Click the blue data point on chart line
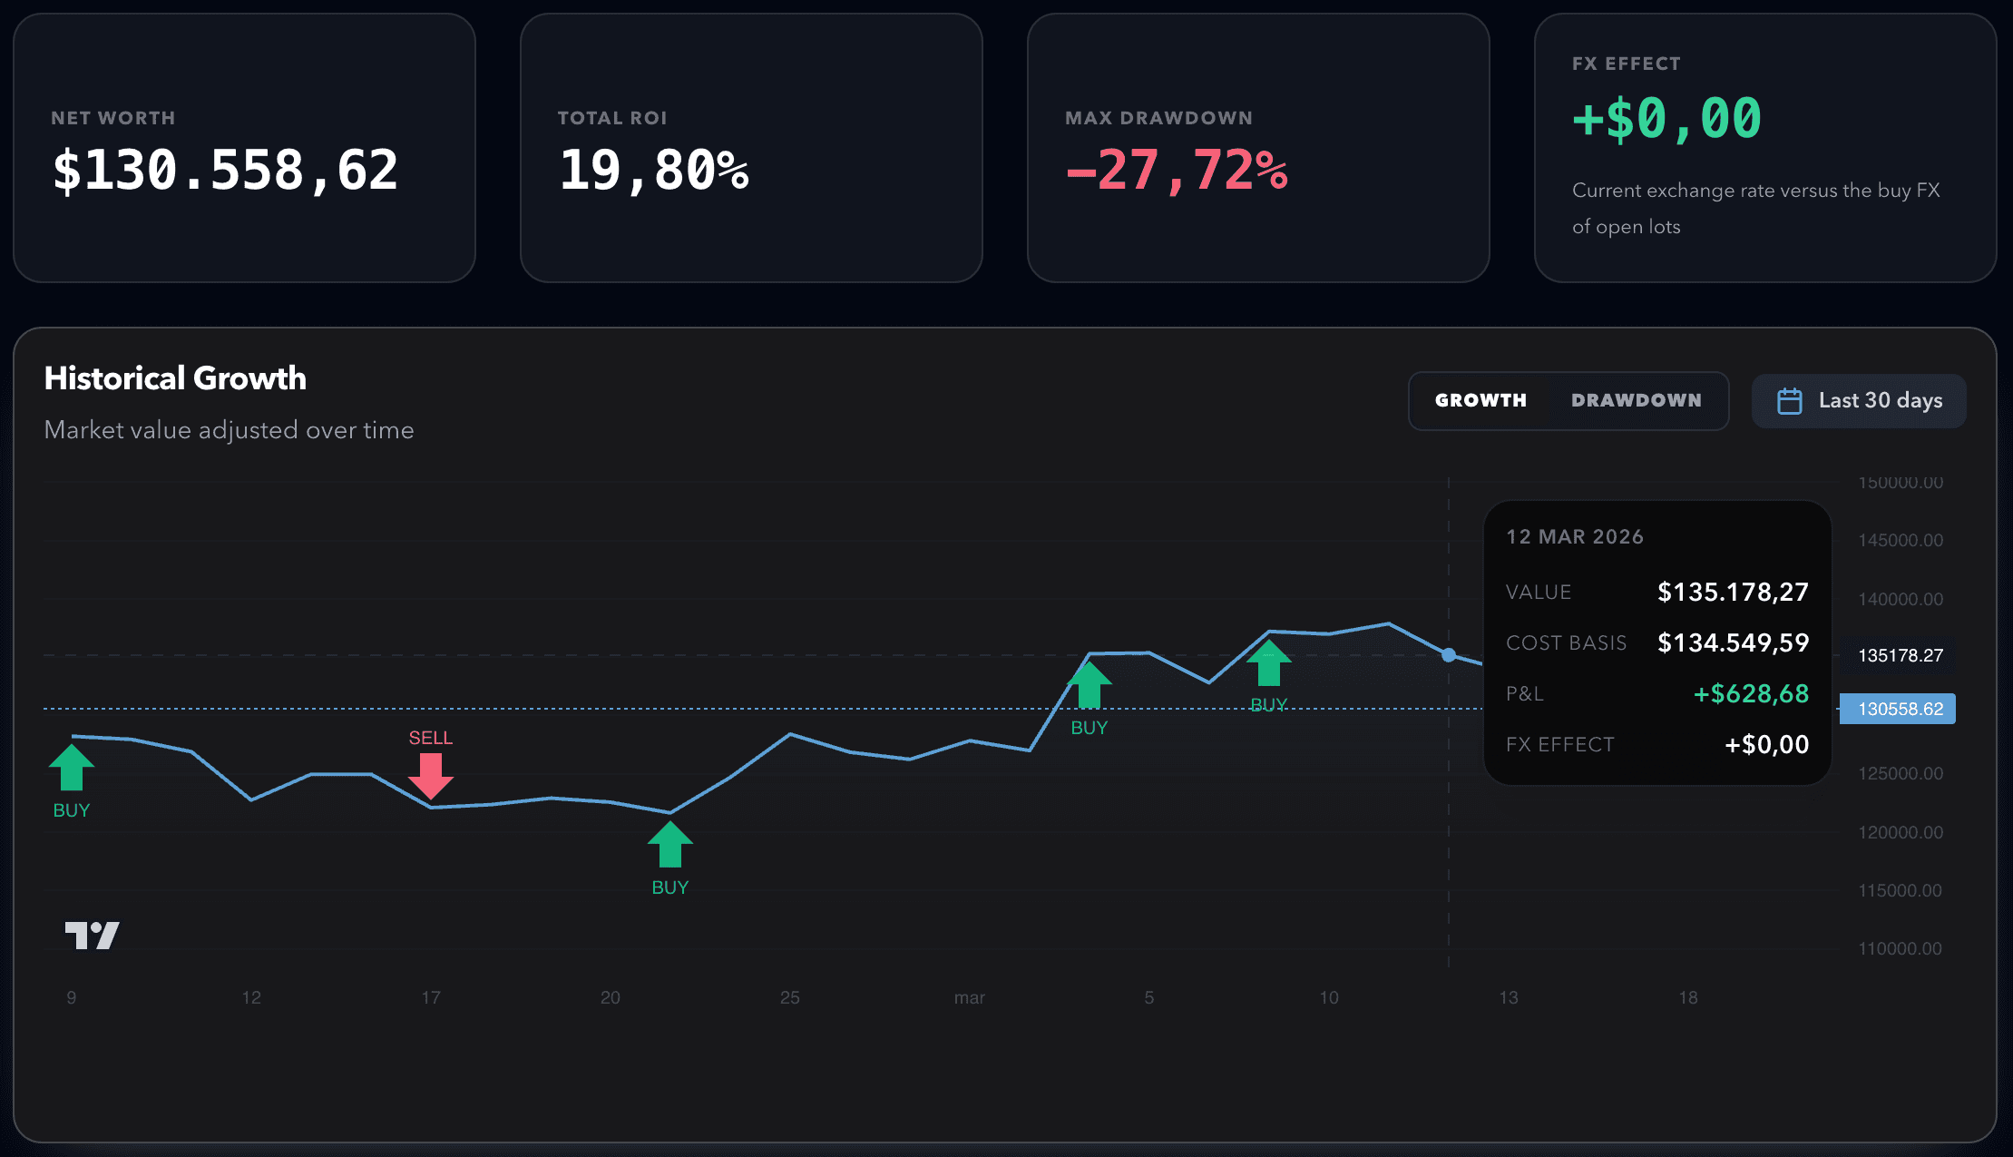Viewport: 2013px width, 1157px height. click(x=1449, y=655)
